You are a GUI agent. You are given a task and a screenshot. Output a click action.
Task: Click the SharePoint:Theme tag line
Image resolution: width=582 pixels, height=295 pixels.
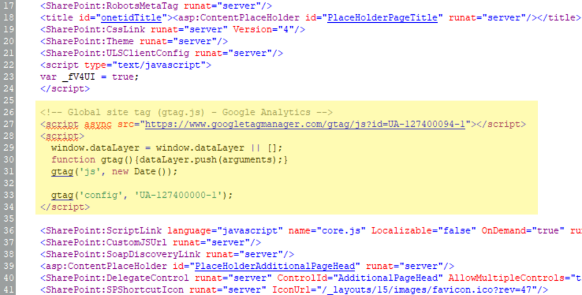tap(134, 41)
